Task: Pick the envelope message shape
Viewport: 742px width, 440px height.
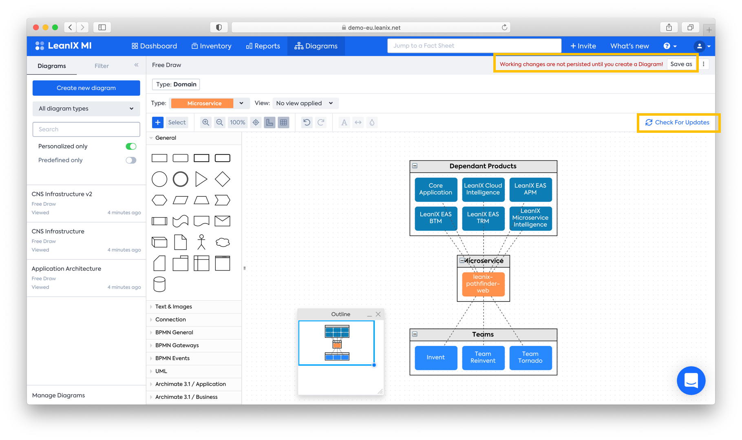Action: [223, 221]
